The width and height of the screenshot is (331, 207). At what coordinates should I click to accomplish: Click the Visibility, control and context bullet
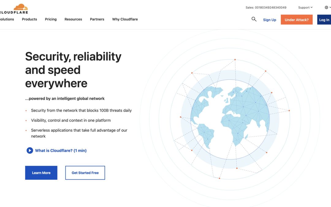71,121
